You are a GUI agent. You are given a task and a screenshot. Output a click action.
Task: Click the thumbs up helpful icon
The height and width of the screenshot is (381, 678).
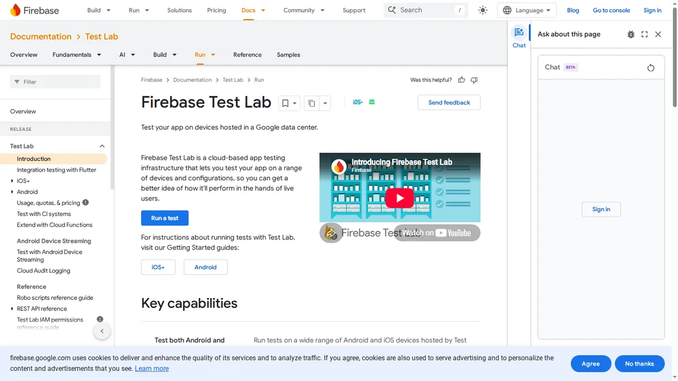pyautogui.click(x=462, y=80)
